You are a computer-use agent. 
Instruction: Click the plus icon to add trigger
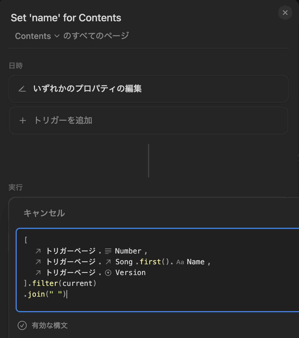coord(23,120)
